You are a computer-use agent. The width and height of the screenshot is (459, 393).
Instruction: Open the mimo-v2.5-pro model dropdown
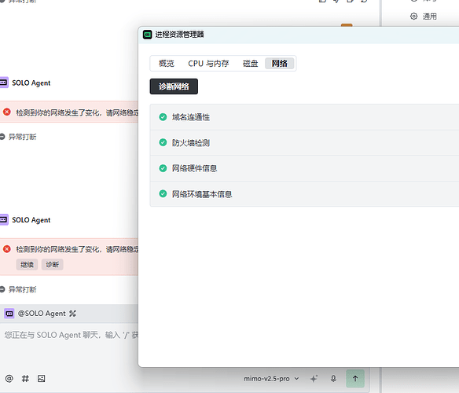(271, 379)
